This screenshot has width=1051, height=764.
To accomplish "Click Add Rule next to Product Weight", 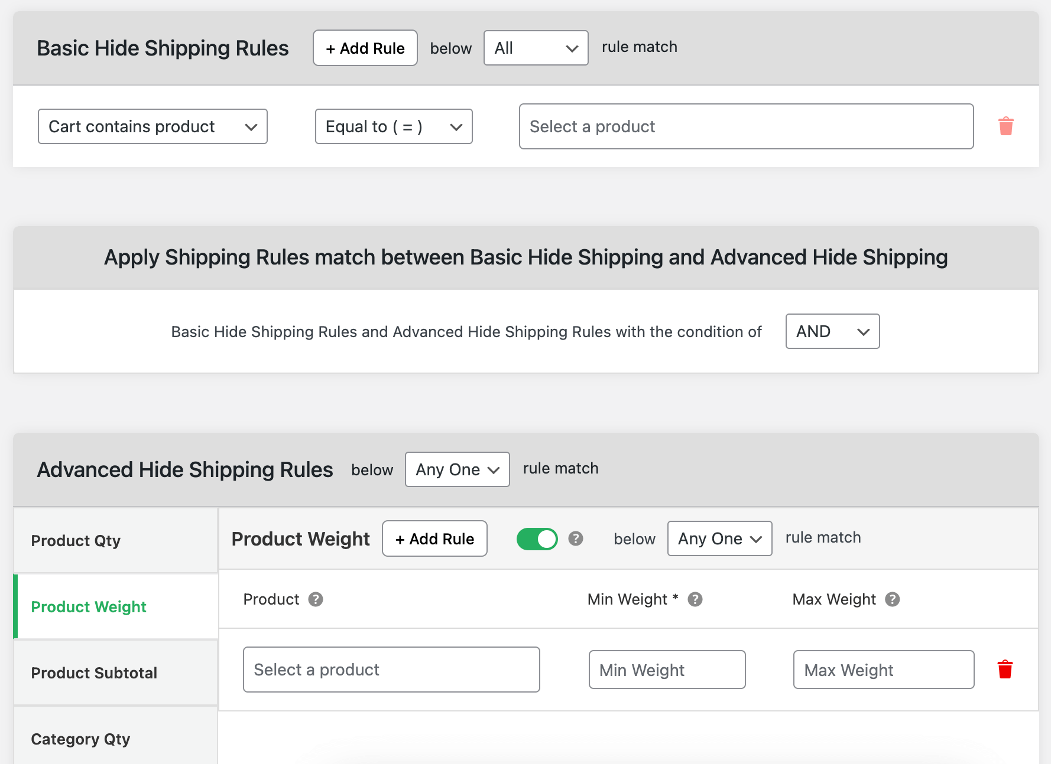I will tap(434, 538).
